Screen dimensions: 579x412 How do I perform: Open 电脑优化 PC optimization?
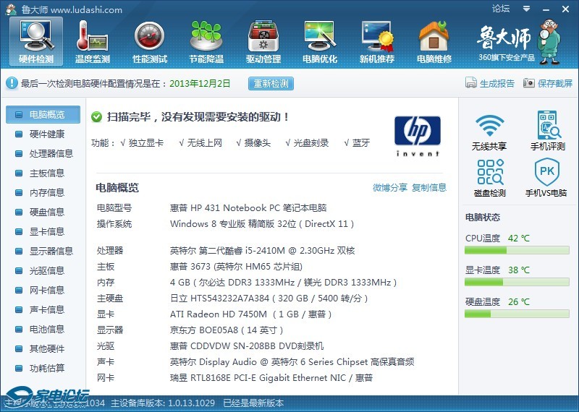coord(320,41)
